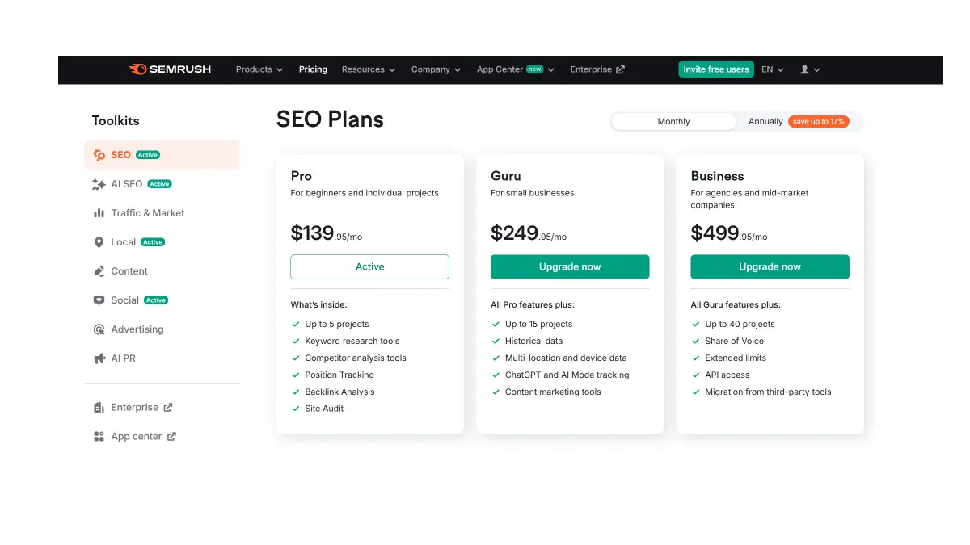Open the SEO toolkit icon in sidebar
The width and height of the screenshot is (970, 545).
click(x=99, y=155)
